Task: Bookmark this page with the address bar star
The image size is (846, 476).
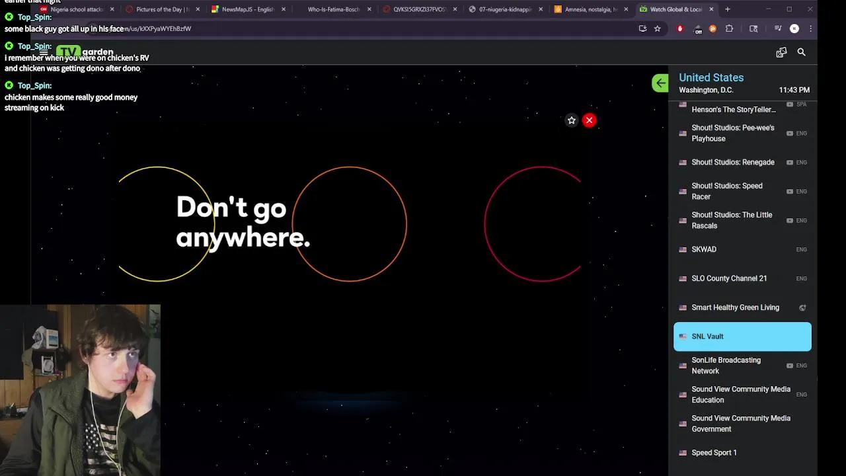Action: tap(657, 28)
